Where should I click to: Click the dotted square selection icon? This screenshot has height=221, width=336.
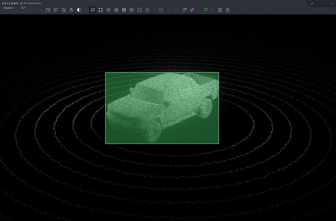coord(161,10)
